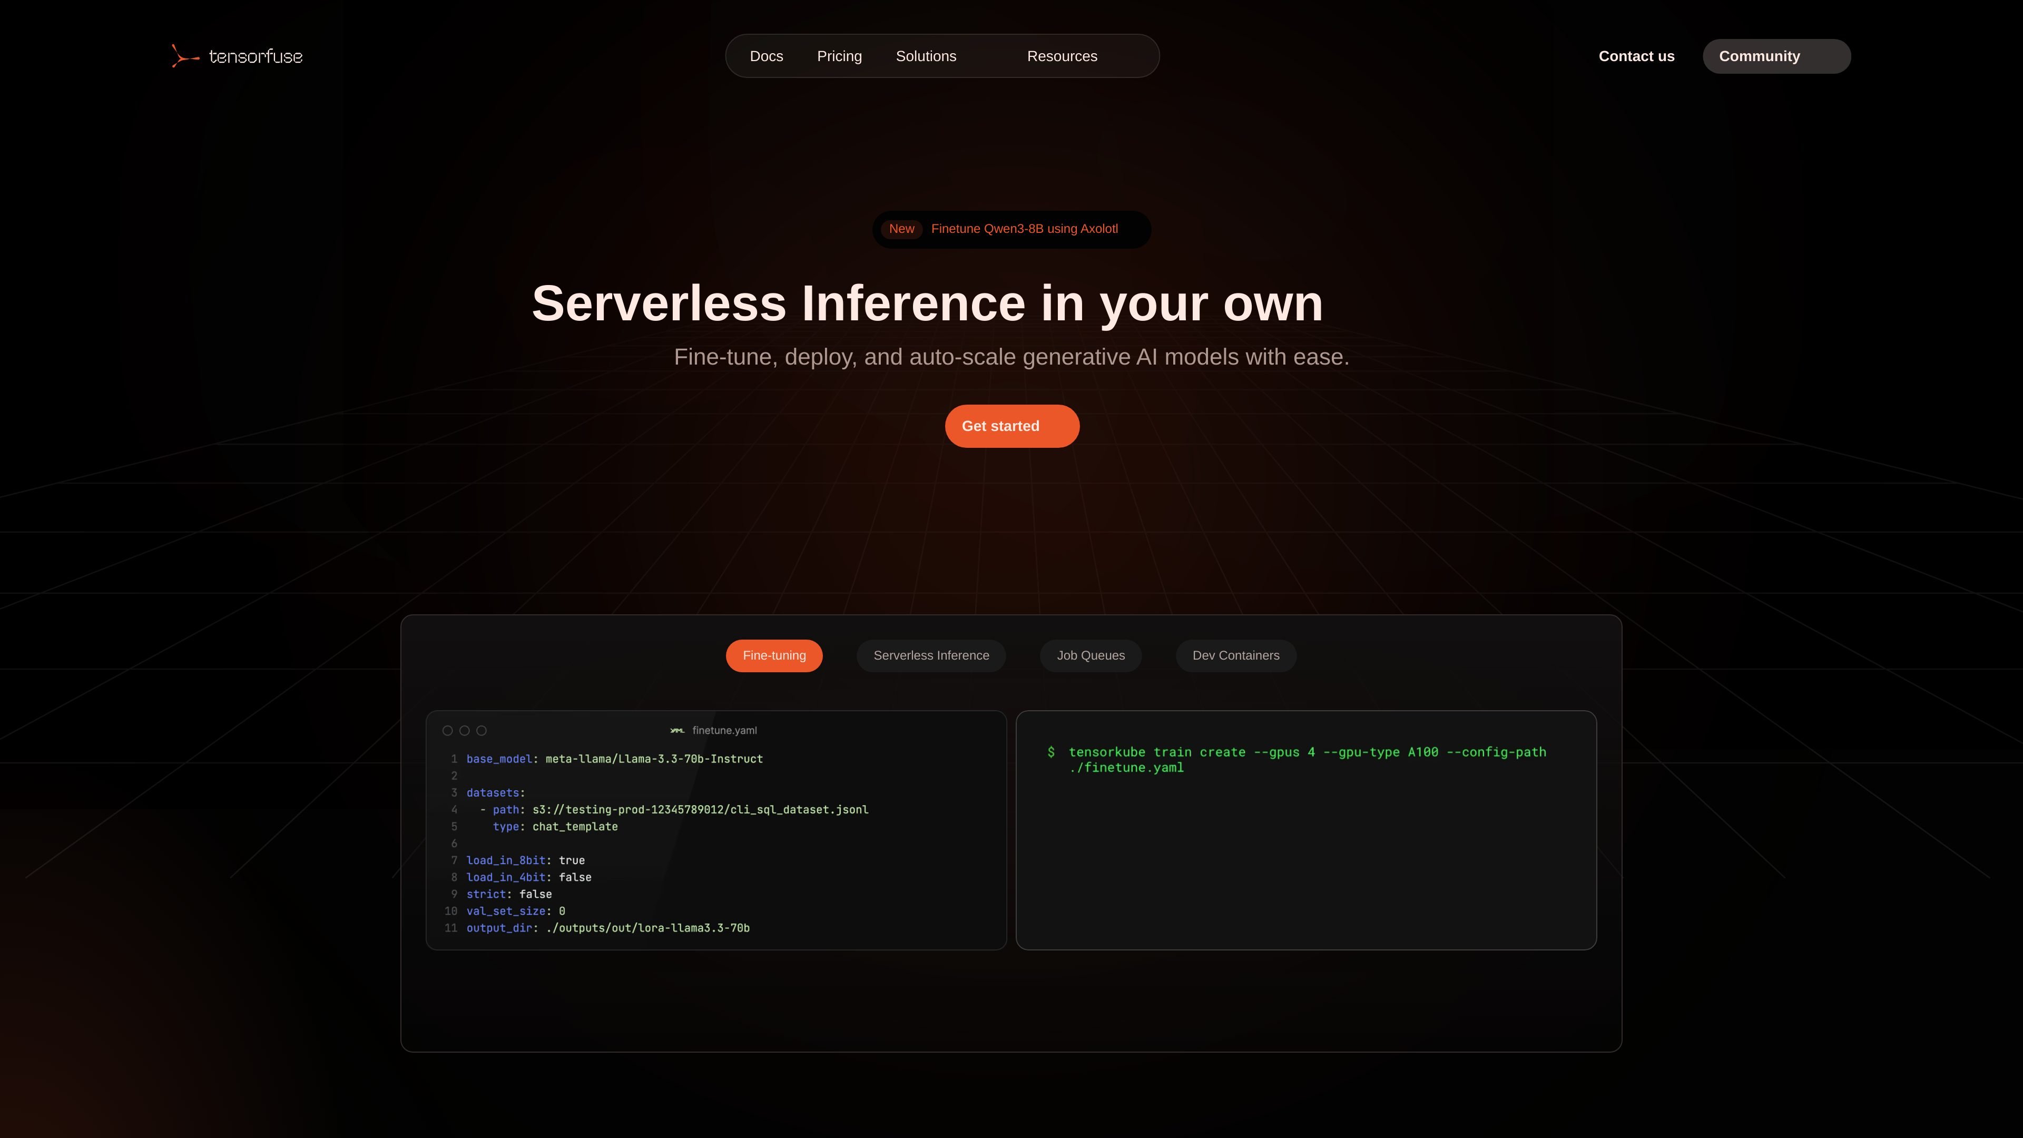Click the Fine-tune, deploy, and auto-scale subtitle

coord(1011,357)
